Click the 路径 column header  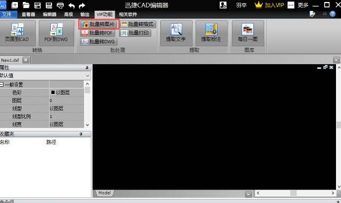click(51, 142)
